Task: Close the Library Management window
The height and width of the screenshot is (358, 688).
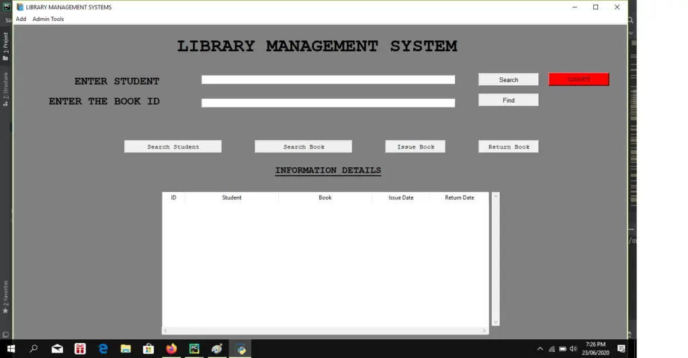Action: click(x=617, y=7)
